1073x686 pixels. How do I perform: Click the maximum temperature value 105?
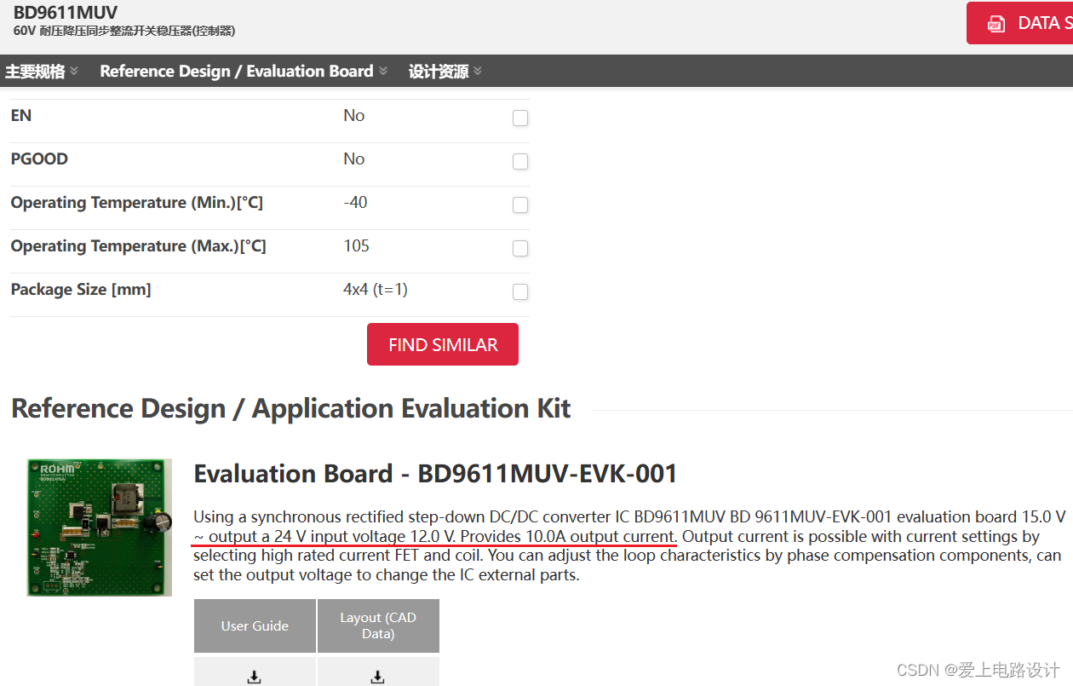[x=357, y=246]
